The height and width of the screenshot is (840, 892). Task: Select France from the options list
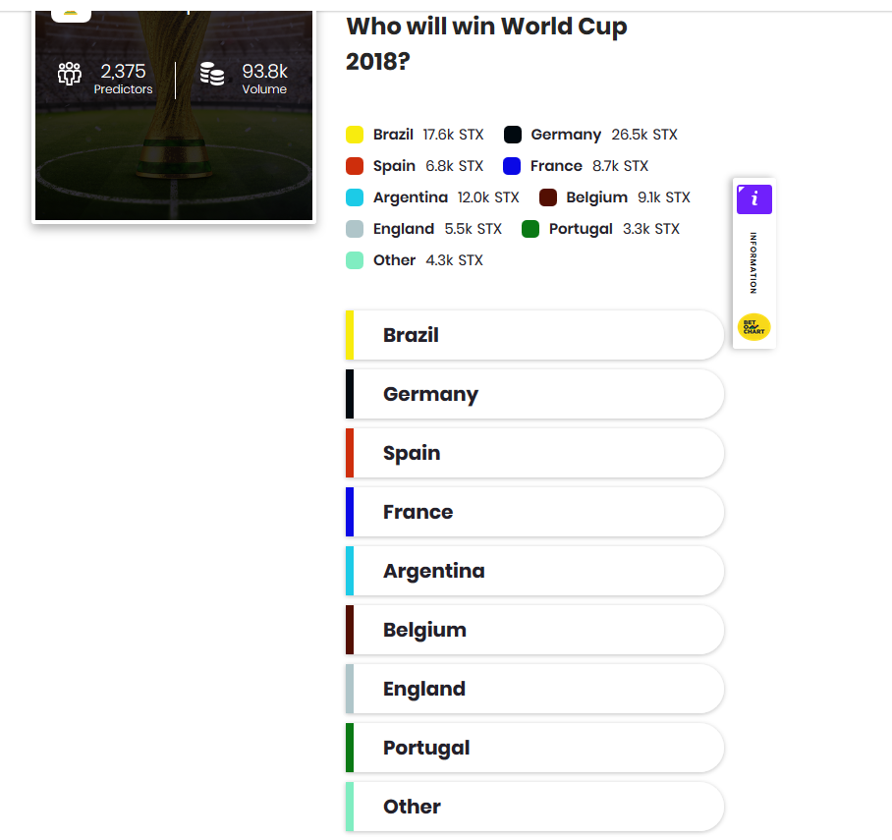click(535, 512)
